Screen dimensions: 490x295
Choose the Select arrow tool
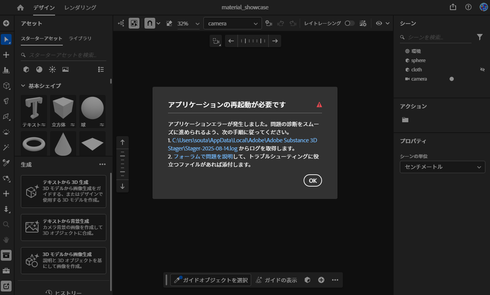coord(6,39)
